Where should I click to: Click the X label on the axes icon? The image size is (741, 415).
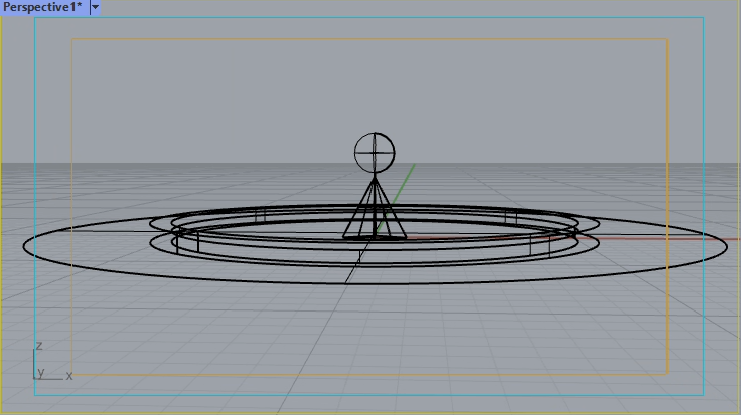point(69,376)
